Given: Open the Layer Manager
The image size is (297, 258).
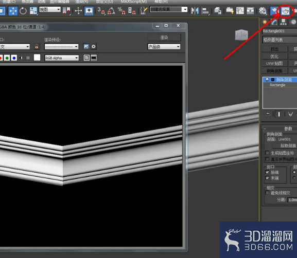Looking at the screenshot, I should (x=217, y=11).
